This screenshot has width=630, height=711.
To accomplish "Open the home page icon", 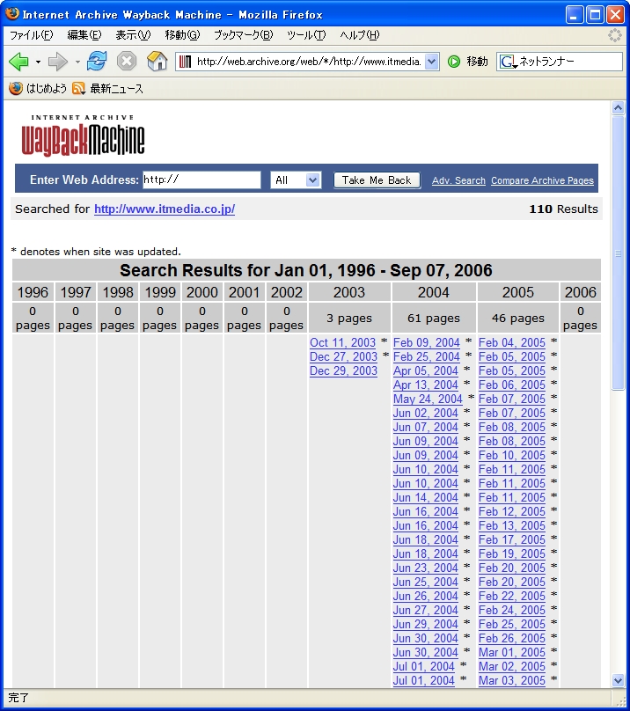I will (x=157, y=61).
